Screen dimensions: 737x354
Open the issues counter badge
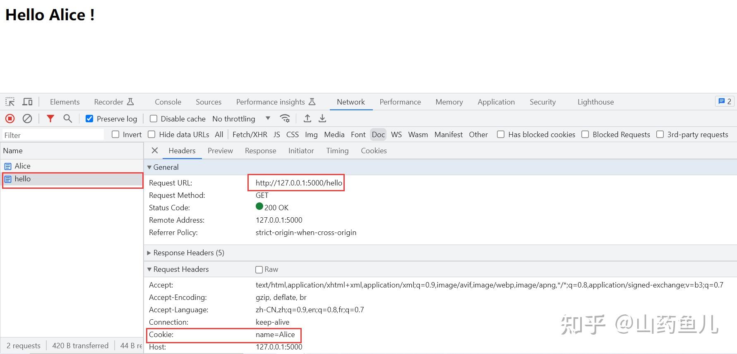coord(725,102)
